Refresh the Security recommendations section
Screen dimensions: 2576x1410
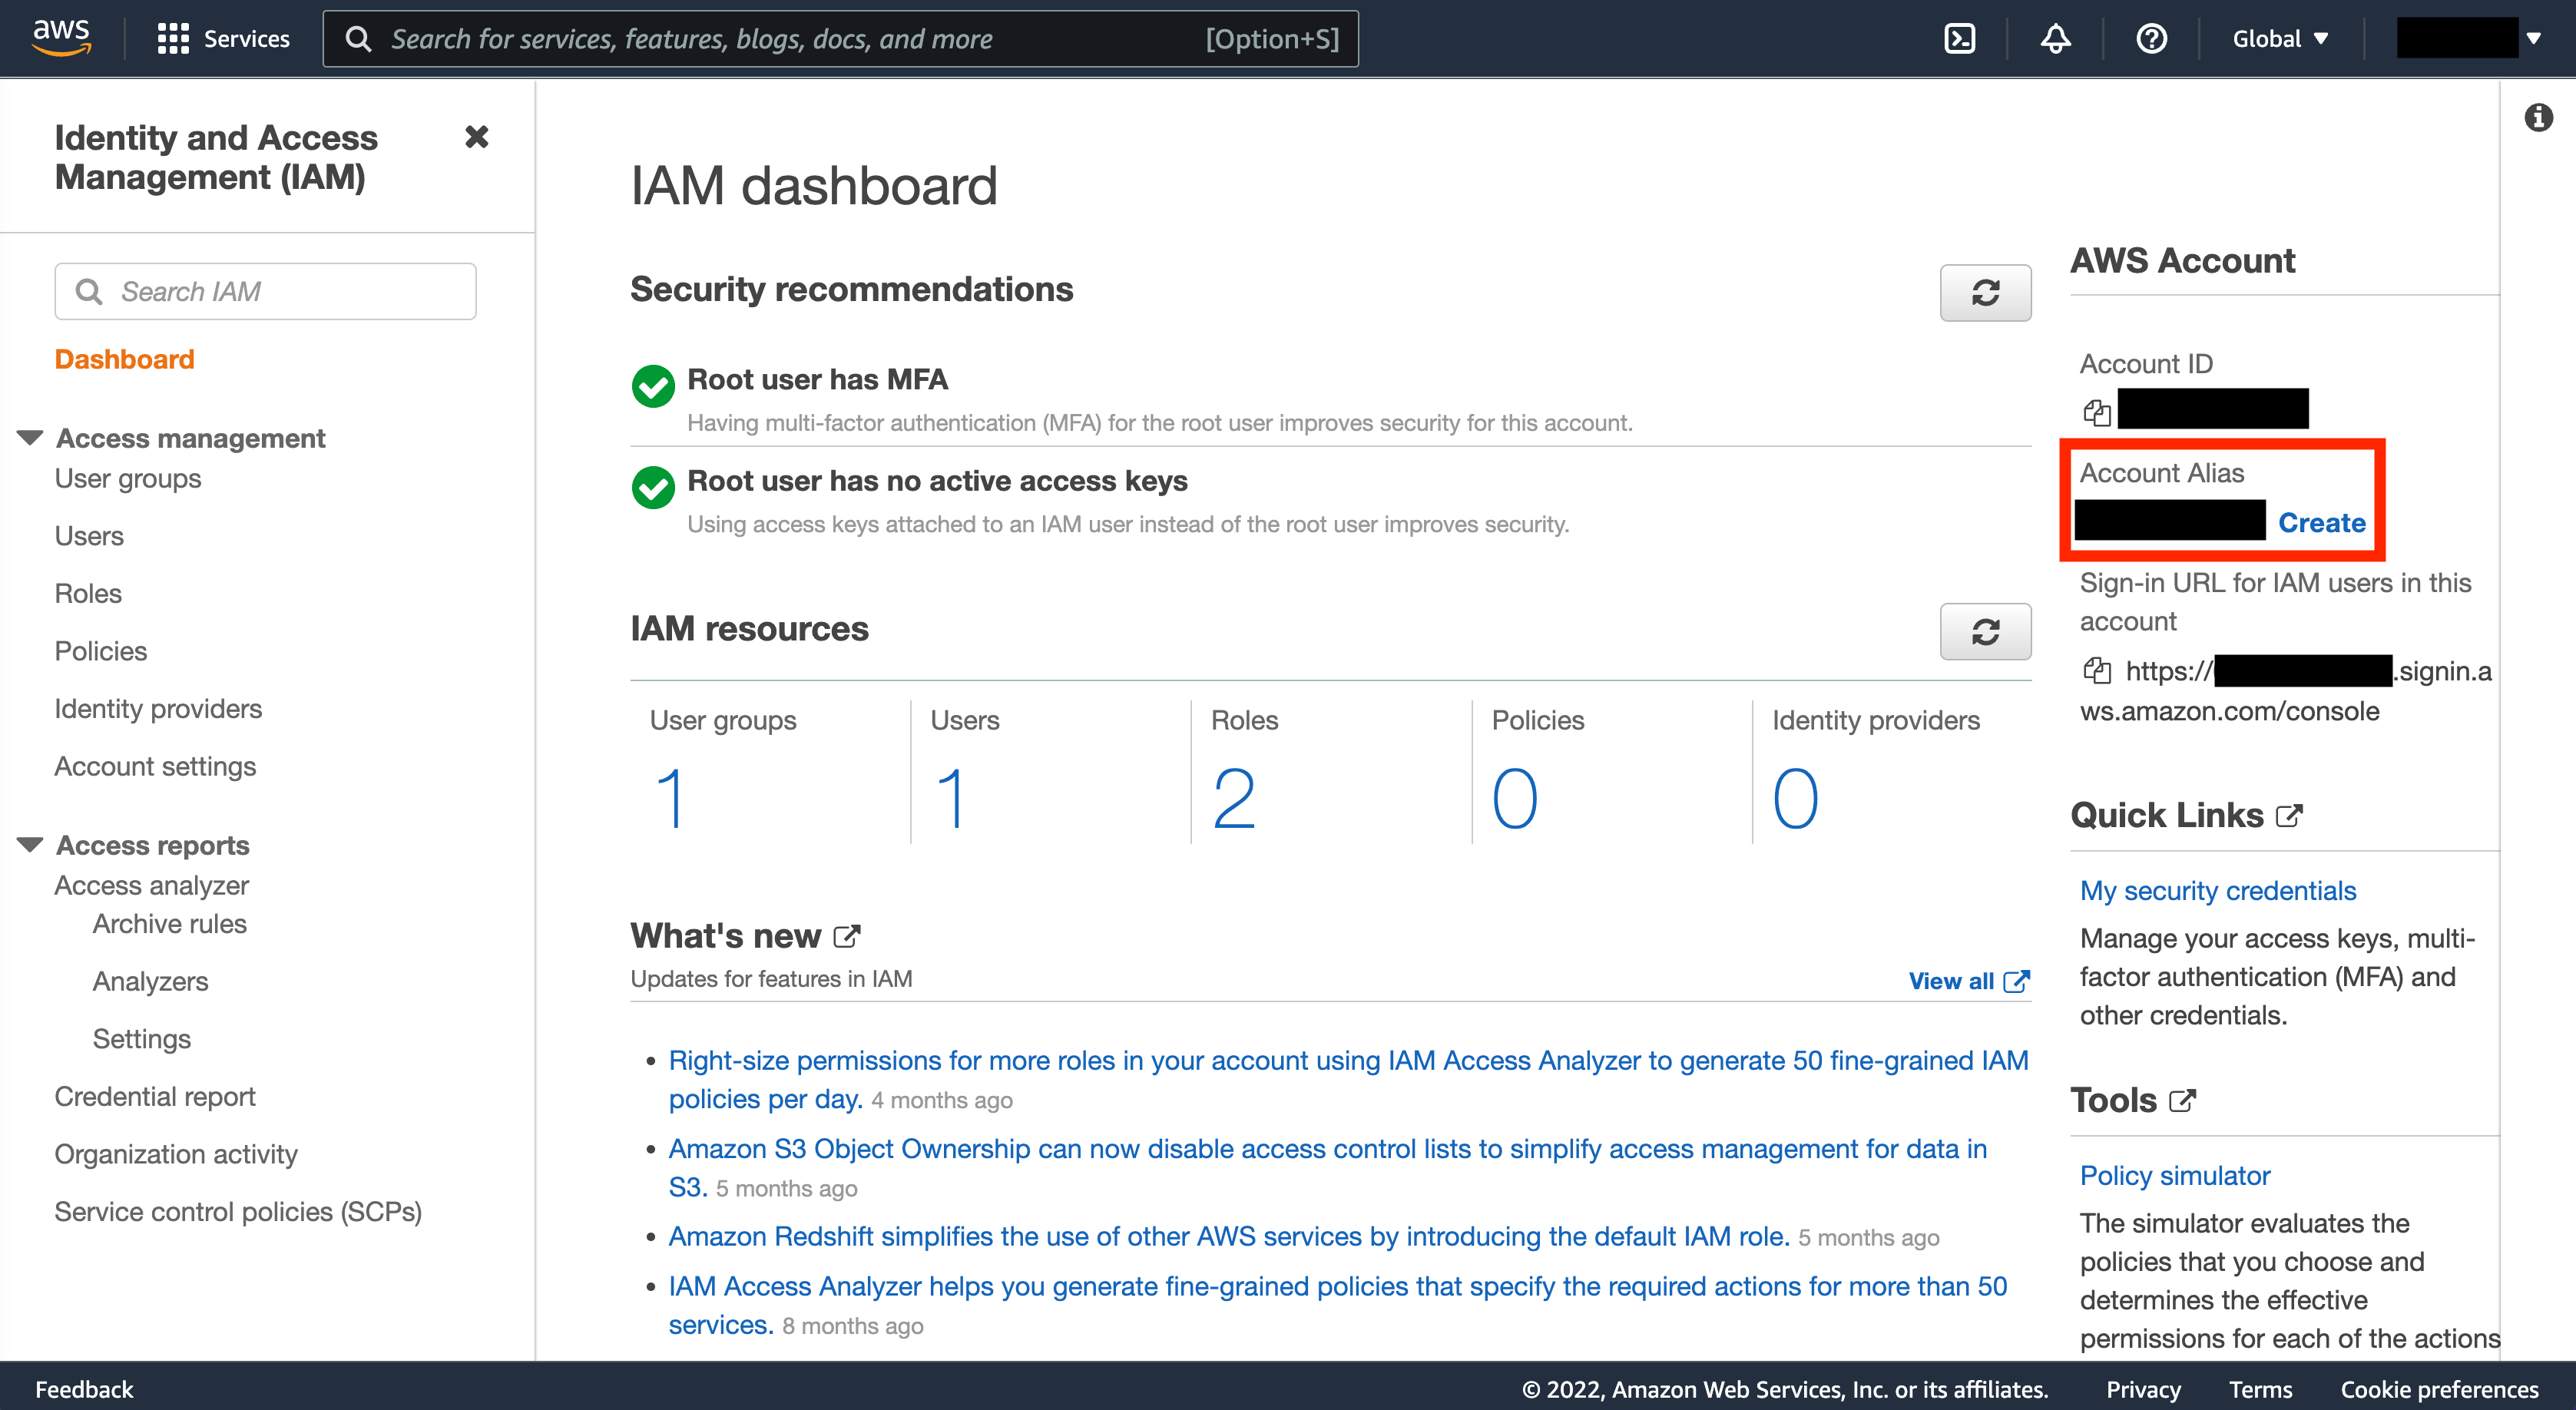pos(1985,293)
